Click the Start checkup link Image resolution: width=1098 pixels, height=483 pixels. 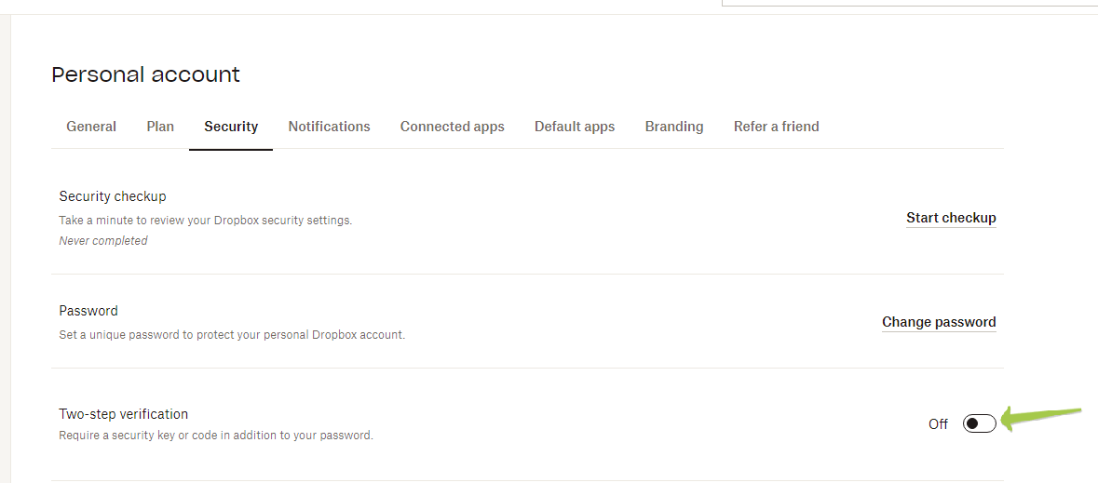(x=951, y=218)
